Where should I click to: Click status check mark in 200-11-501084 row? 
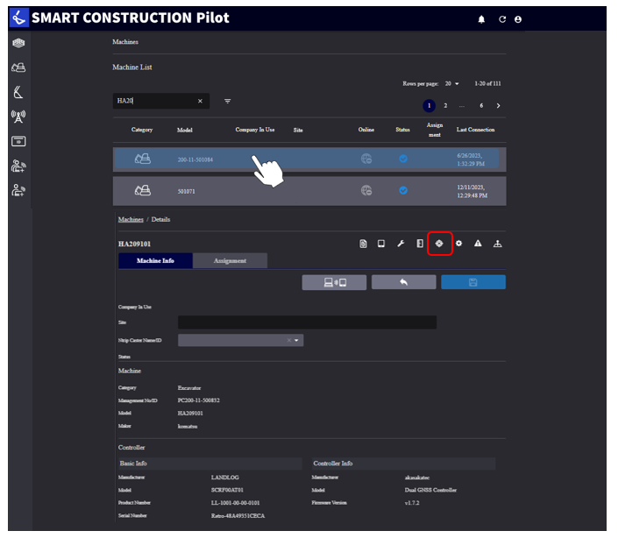403,159
